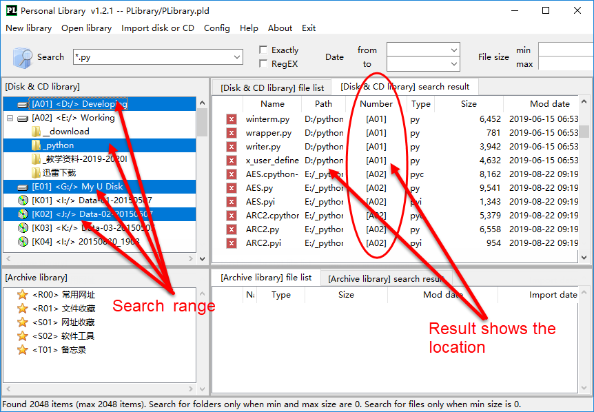Click the drive icon for E01 My U Disk
The width and height of the screenshot is (594, 412).
tap(23, 187)
